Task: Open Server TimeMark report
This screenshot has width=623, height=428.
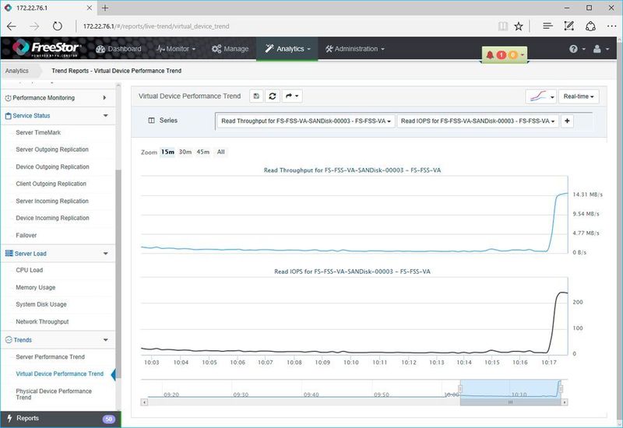Action: [x=38, y=132]
